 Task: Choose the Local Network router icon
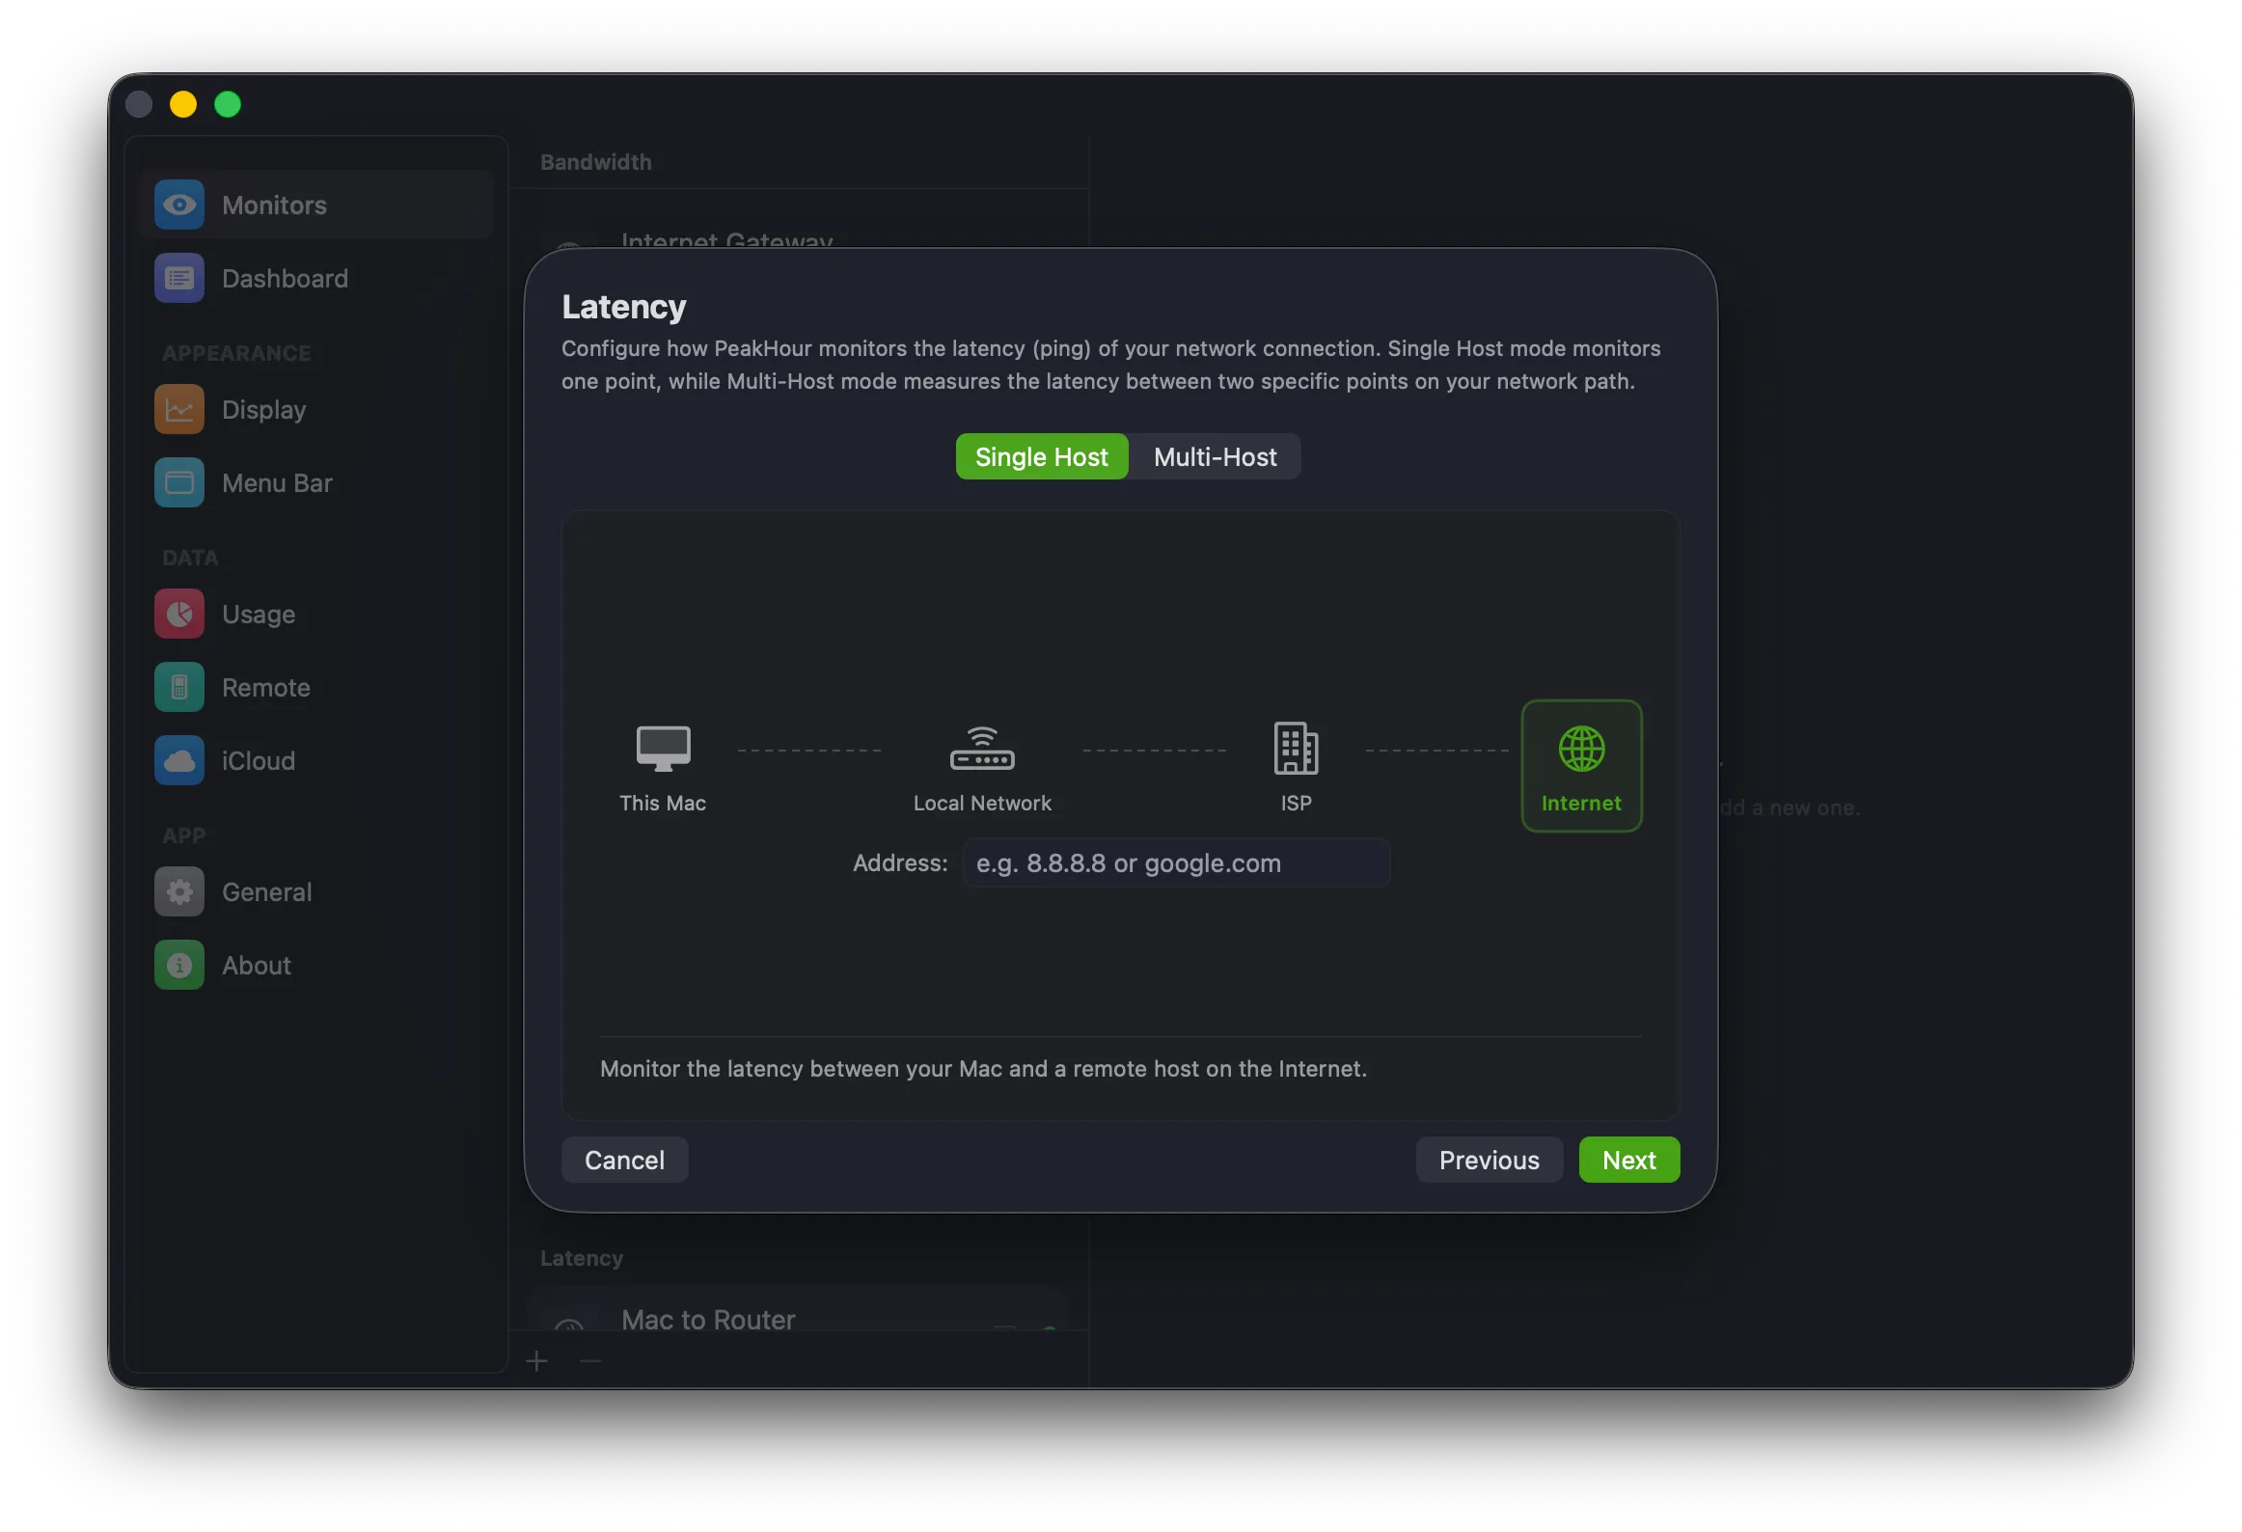pyautogui.click(x=982, y=748)
